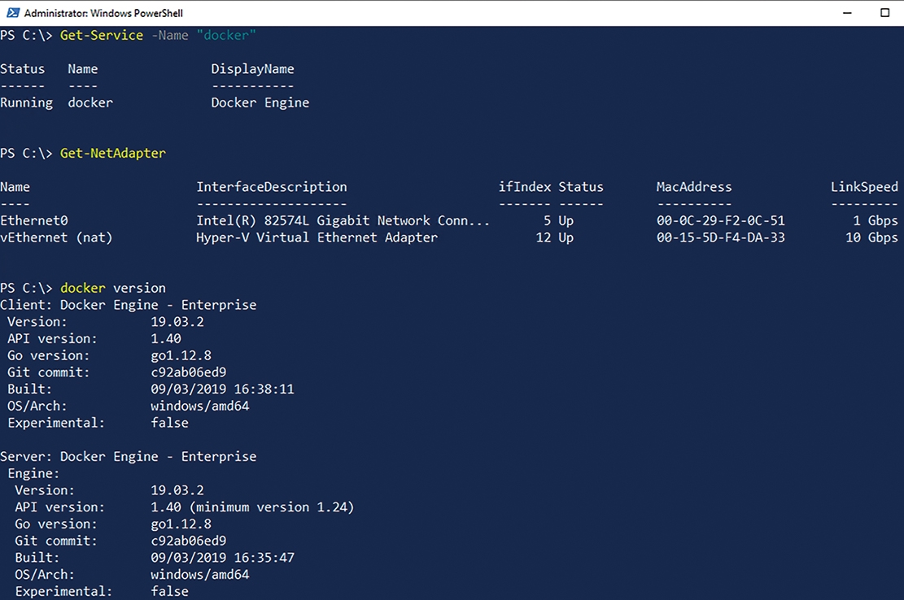
Task: Click the client Built date 16:38:11
Action: click(222, 389)
